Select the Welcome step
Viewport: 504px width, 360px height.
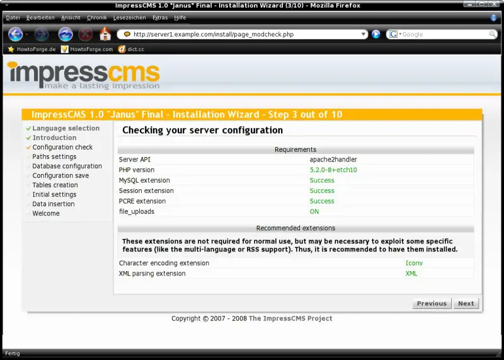tap(46, 213)
